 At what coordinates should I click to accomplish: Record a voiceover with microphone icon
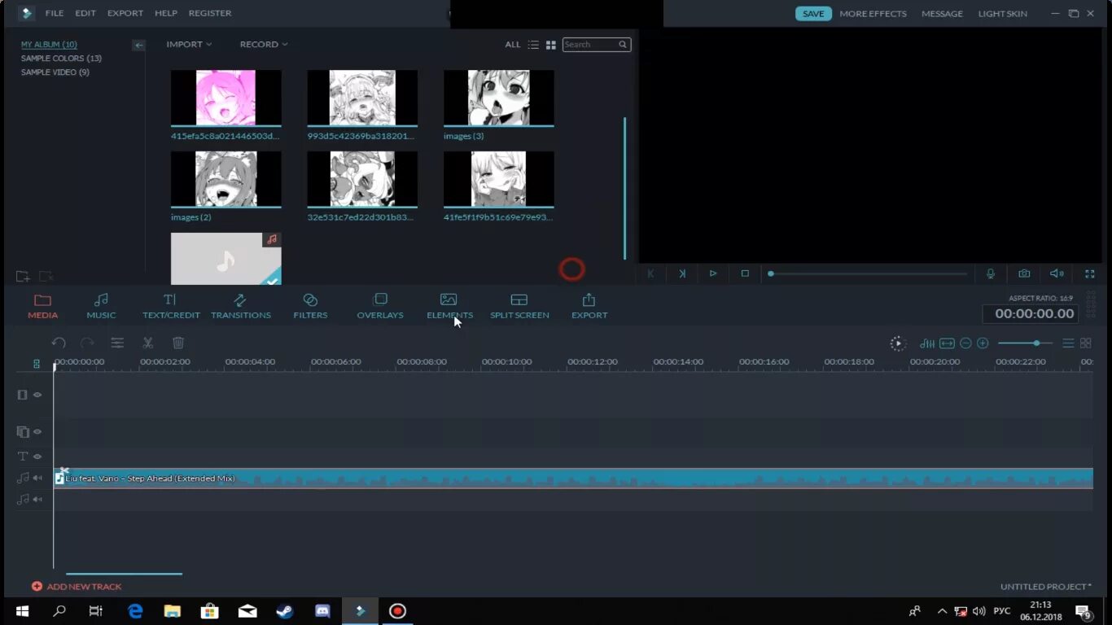991,273
